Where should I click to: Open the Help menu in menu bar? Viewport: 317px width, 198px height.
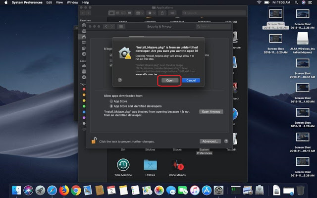pyautogui.click(x=86, y=2)
